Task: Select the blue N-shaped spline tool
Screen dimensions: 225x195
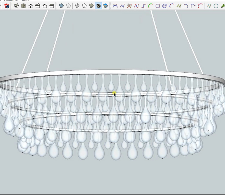Action: 136,6
